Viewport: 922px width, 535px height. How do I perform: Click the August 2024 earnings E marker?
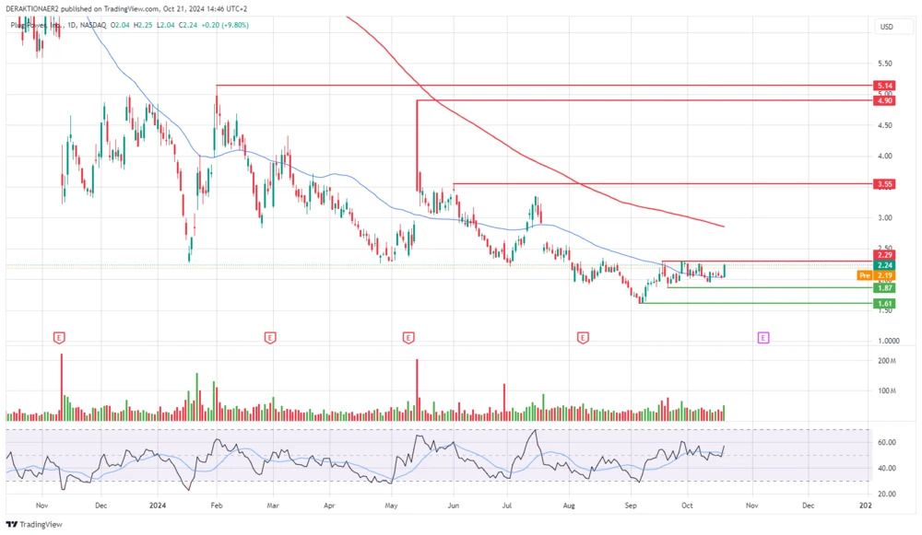[583, 338]
